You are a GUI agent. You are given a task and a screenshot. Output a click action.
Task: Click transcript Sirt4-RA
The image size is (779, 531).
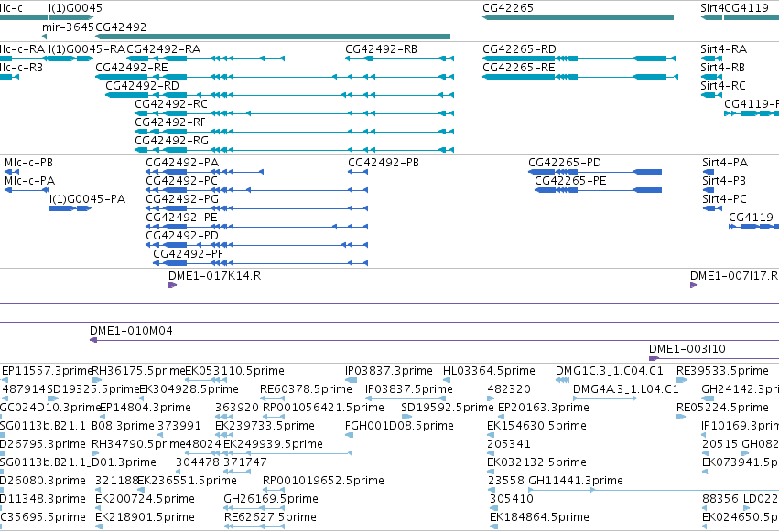tap(711, 58)
